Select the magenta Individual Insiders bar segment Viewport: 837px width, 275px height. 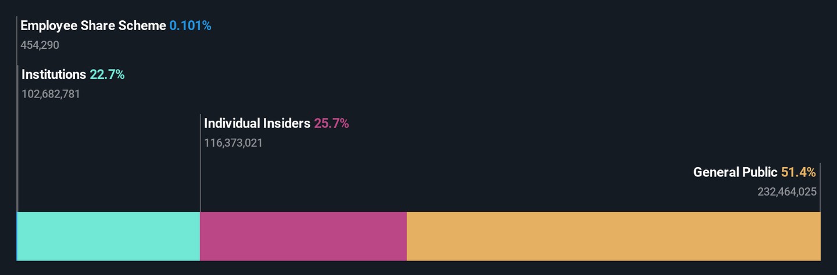[x=303, y=236]
